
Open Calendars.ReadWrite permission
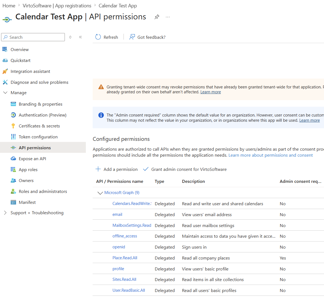click(x=132, y=204)
